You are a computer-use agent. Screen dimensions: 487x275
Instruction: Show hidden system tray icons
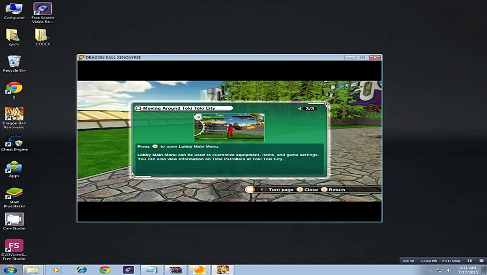pos(430,270)
